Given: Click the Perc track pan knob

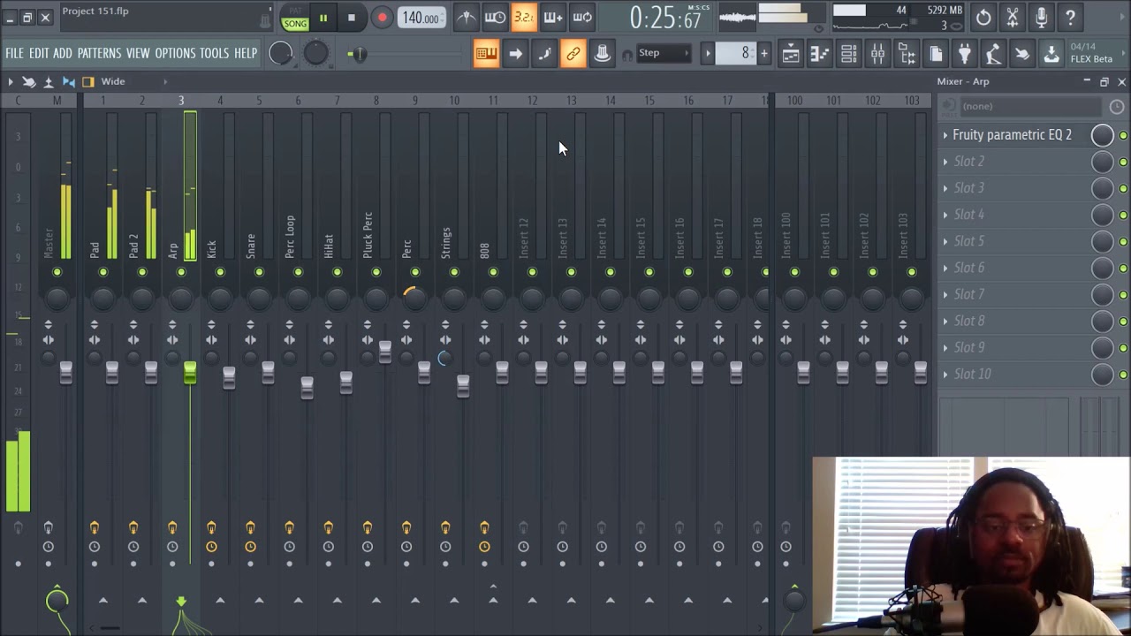Looking at the screenshot, I should (414, 299).
